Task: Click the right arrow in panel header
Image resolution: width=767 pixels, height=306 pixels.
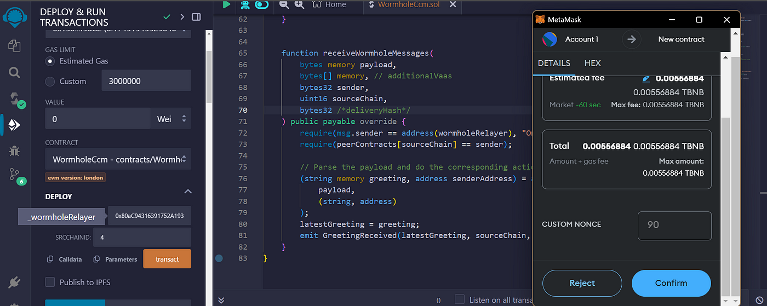Action: click(182, 17)
